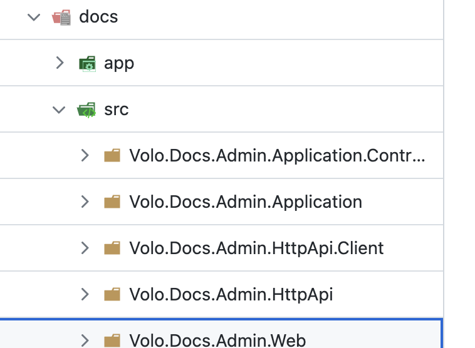Click the src folder icon

pyautogui.click(x=86, y=110)
